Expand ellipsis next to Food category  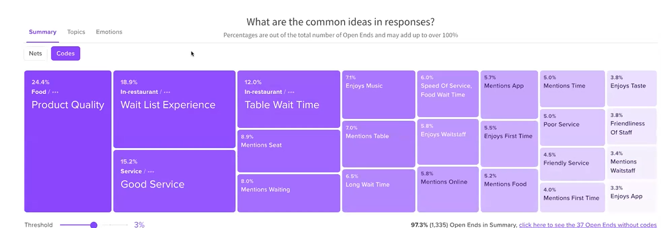coord(55,92)
